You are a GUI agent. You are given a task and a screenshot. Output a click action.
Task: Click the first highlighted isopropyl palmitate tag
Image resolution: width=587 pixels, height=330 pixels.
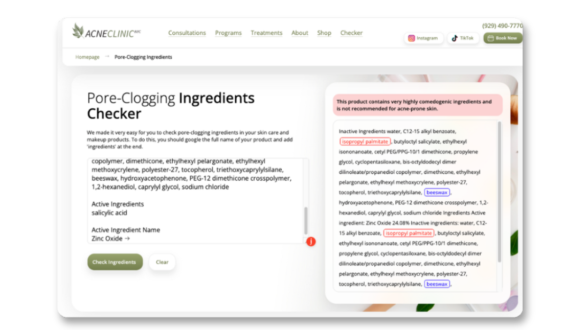tap(365, 142)
